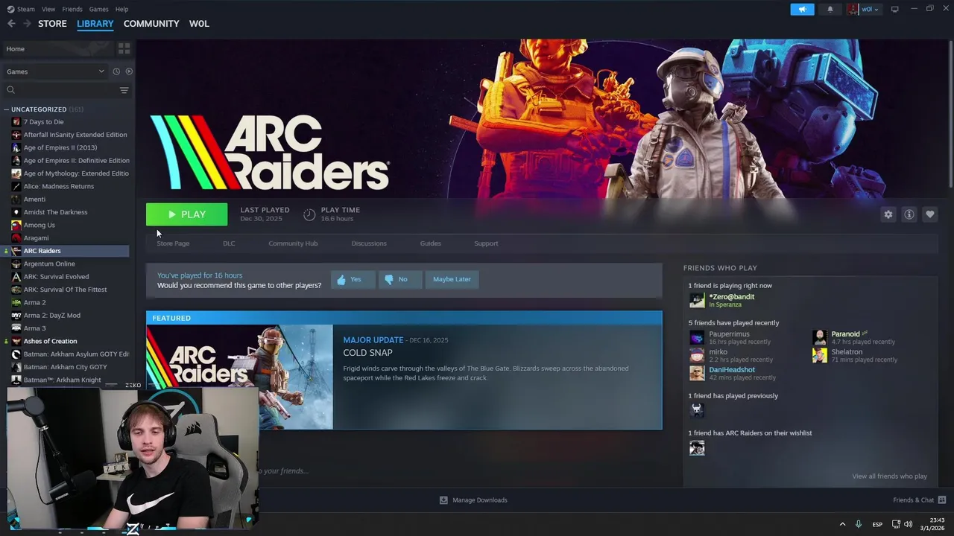954x536 pixels.
Task: Open the COLD SNAP major update title
Action: [368, 353]
